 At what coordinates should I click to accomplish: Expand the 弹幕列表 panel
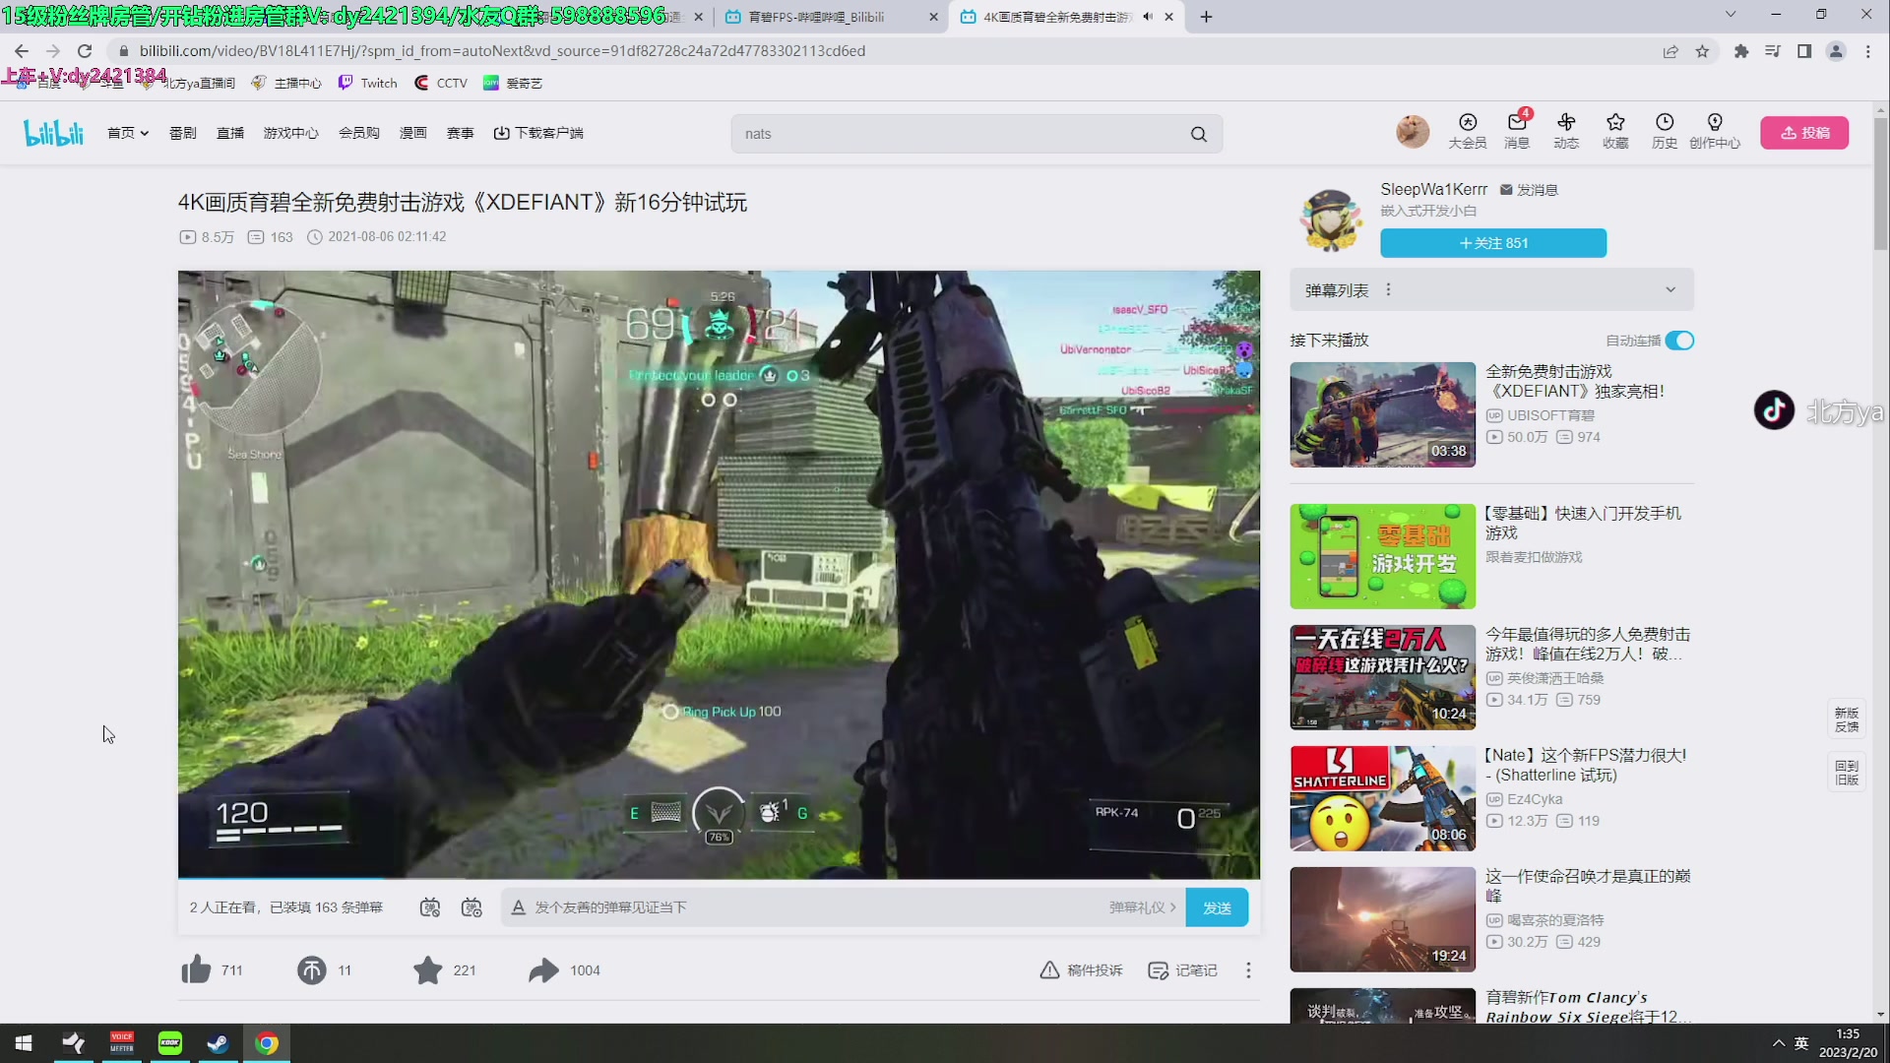[1669, 289]
